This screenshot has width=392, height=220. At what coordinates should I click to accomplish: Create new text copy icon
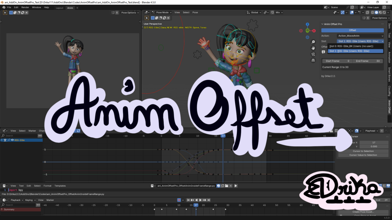(222, 186)
